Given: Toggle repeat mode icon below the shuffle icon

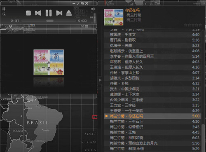Looking at the screenshot, I should tap(4, 14).
